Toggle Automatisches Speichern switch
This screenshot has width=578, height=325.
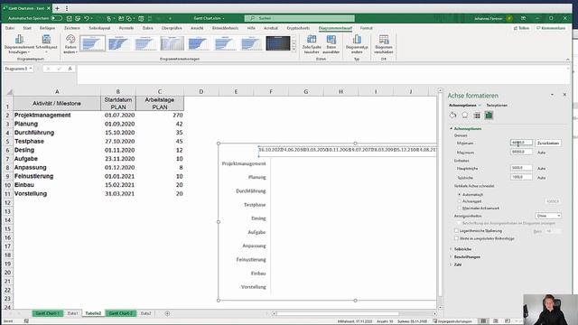[56, 18]
